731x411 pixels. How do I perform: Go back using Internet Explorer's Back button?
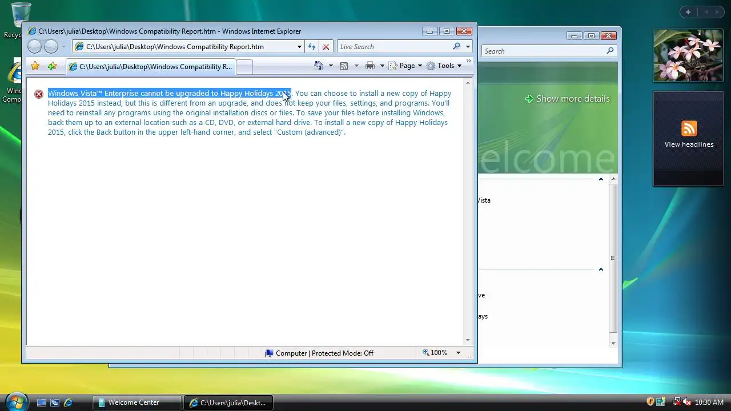tap(34, 47)
